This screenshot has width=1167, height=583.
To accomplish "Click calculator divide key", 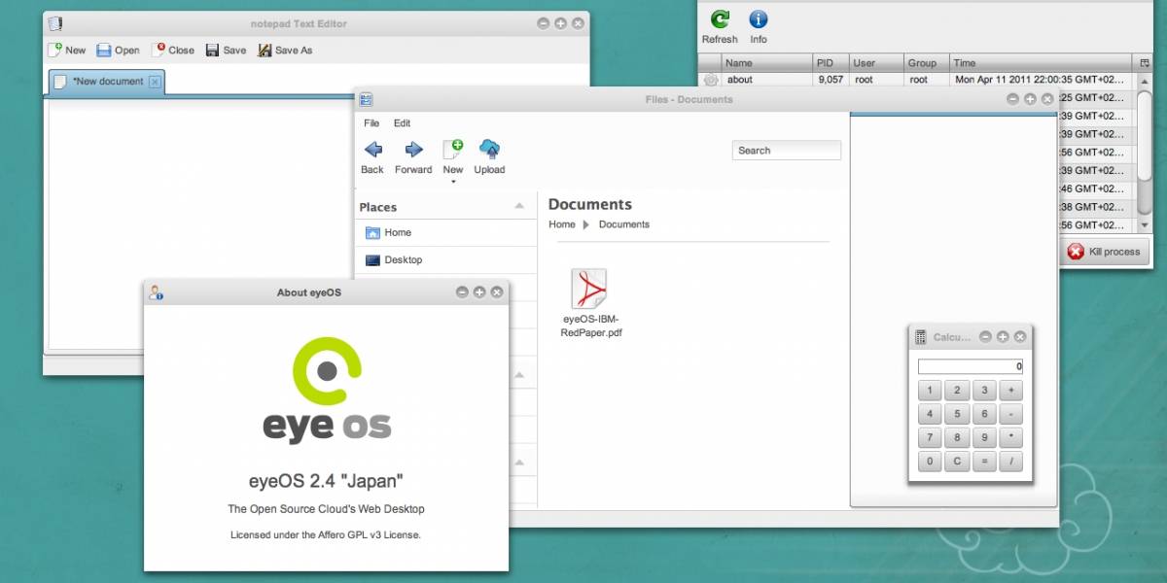I will coord(1011,463).
